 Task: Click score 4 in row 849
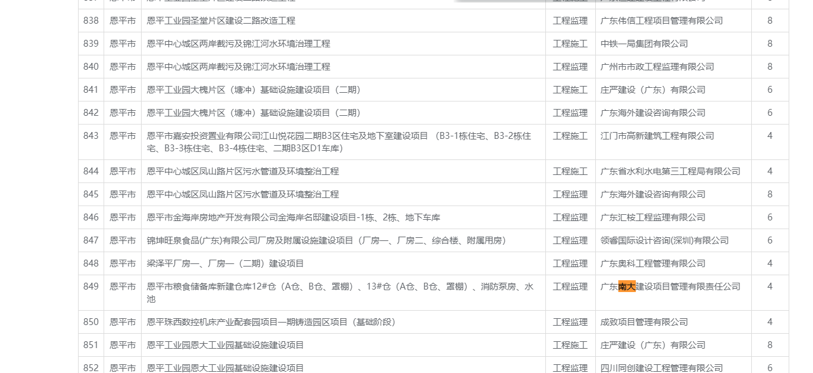click(x=770, y=286)
